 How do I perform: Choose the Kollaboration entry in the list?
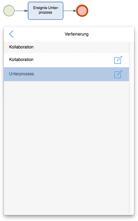pos(66,60)
